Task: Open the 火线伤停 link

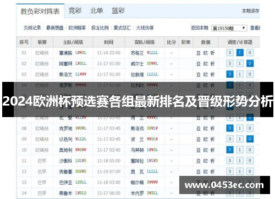Action: pos(145,28)
